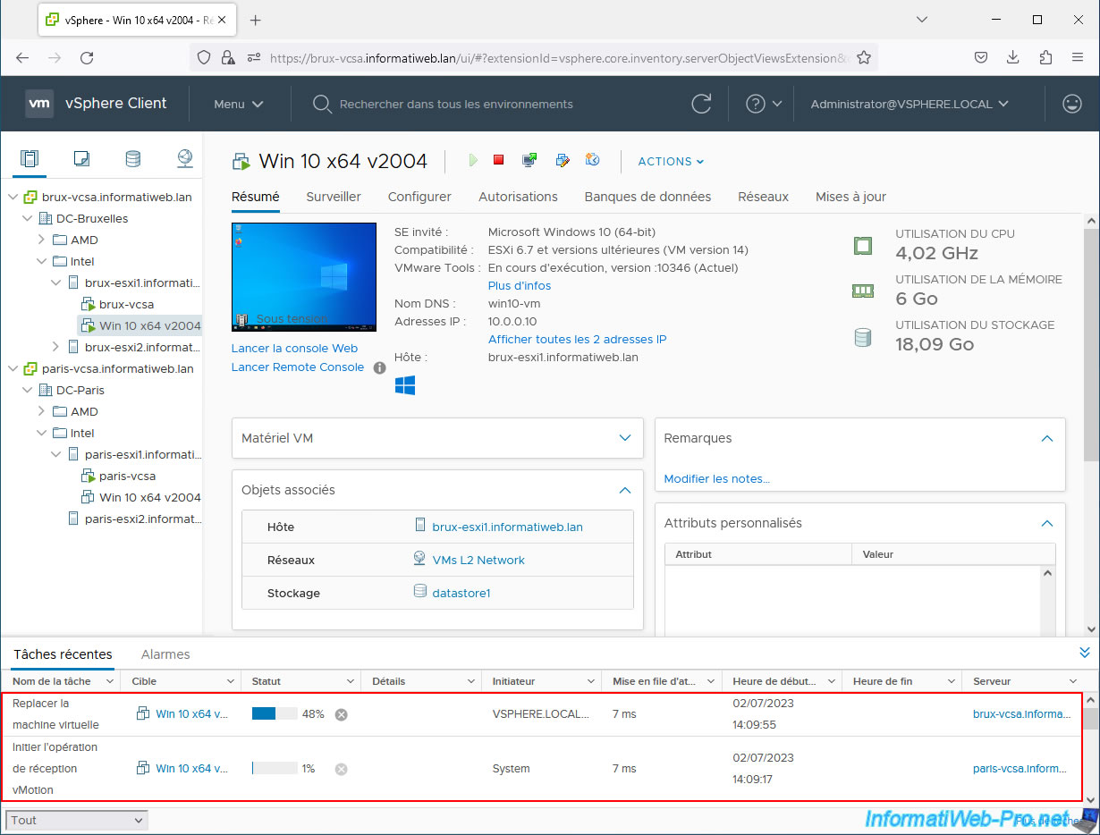Image resolution: width=1100 pixels, height=835 pixels.
Task: Take a snapshot using the clock toolbar icon
Action: coord(592,160)
